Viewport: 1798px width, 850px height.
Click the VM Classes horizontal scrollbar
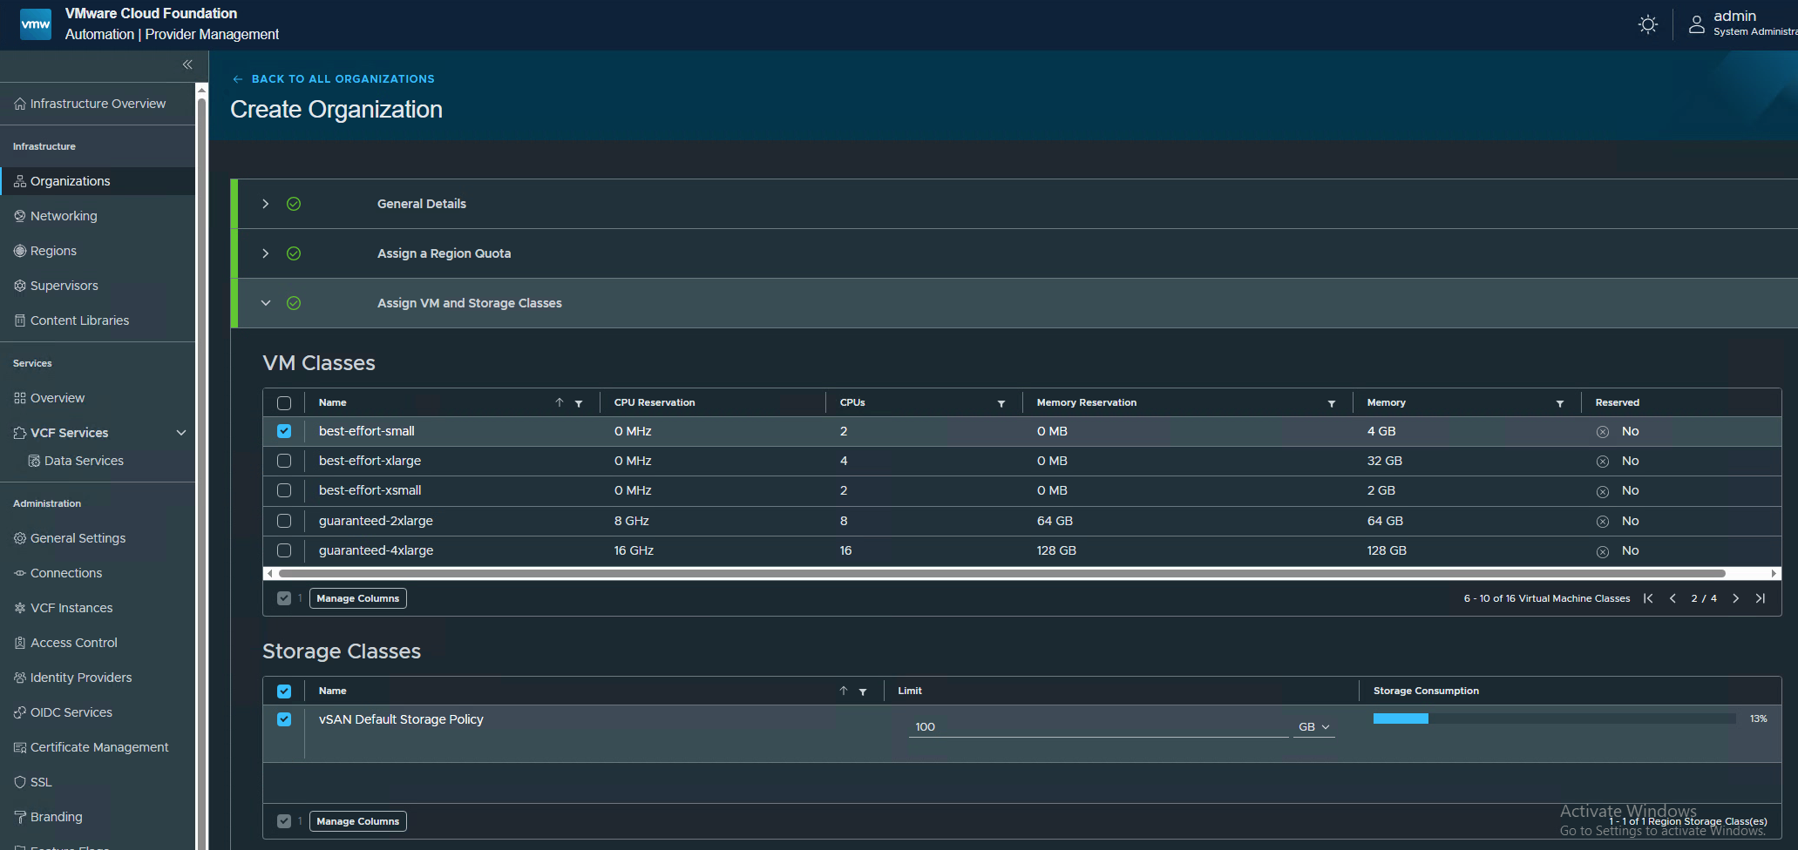[1001, 573]
